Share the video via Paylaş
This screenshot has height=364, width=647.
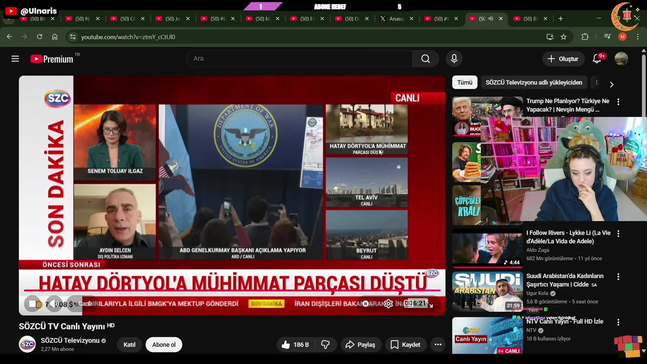click(360, 345)
